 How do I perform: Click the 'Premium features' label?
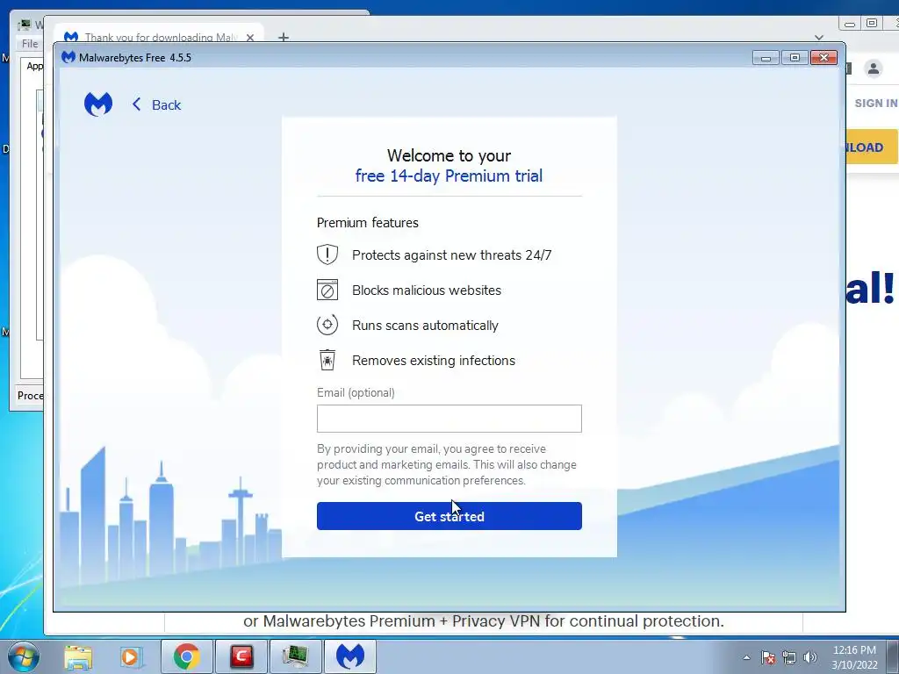coord(368,222)
